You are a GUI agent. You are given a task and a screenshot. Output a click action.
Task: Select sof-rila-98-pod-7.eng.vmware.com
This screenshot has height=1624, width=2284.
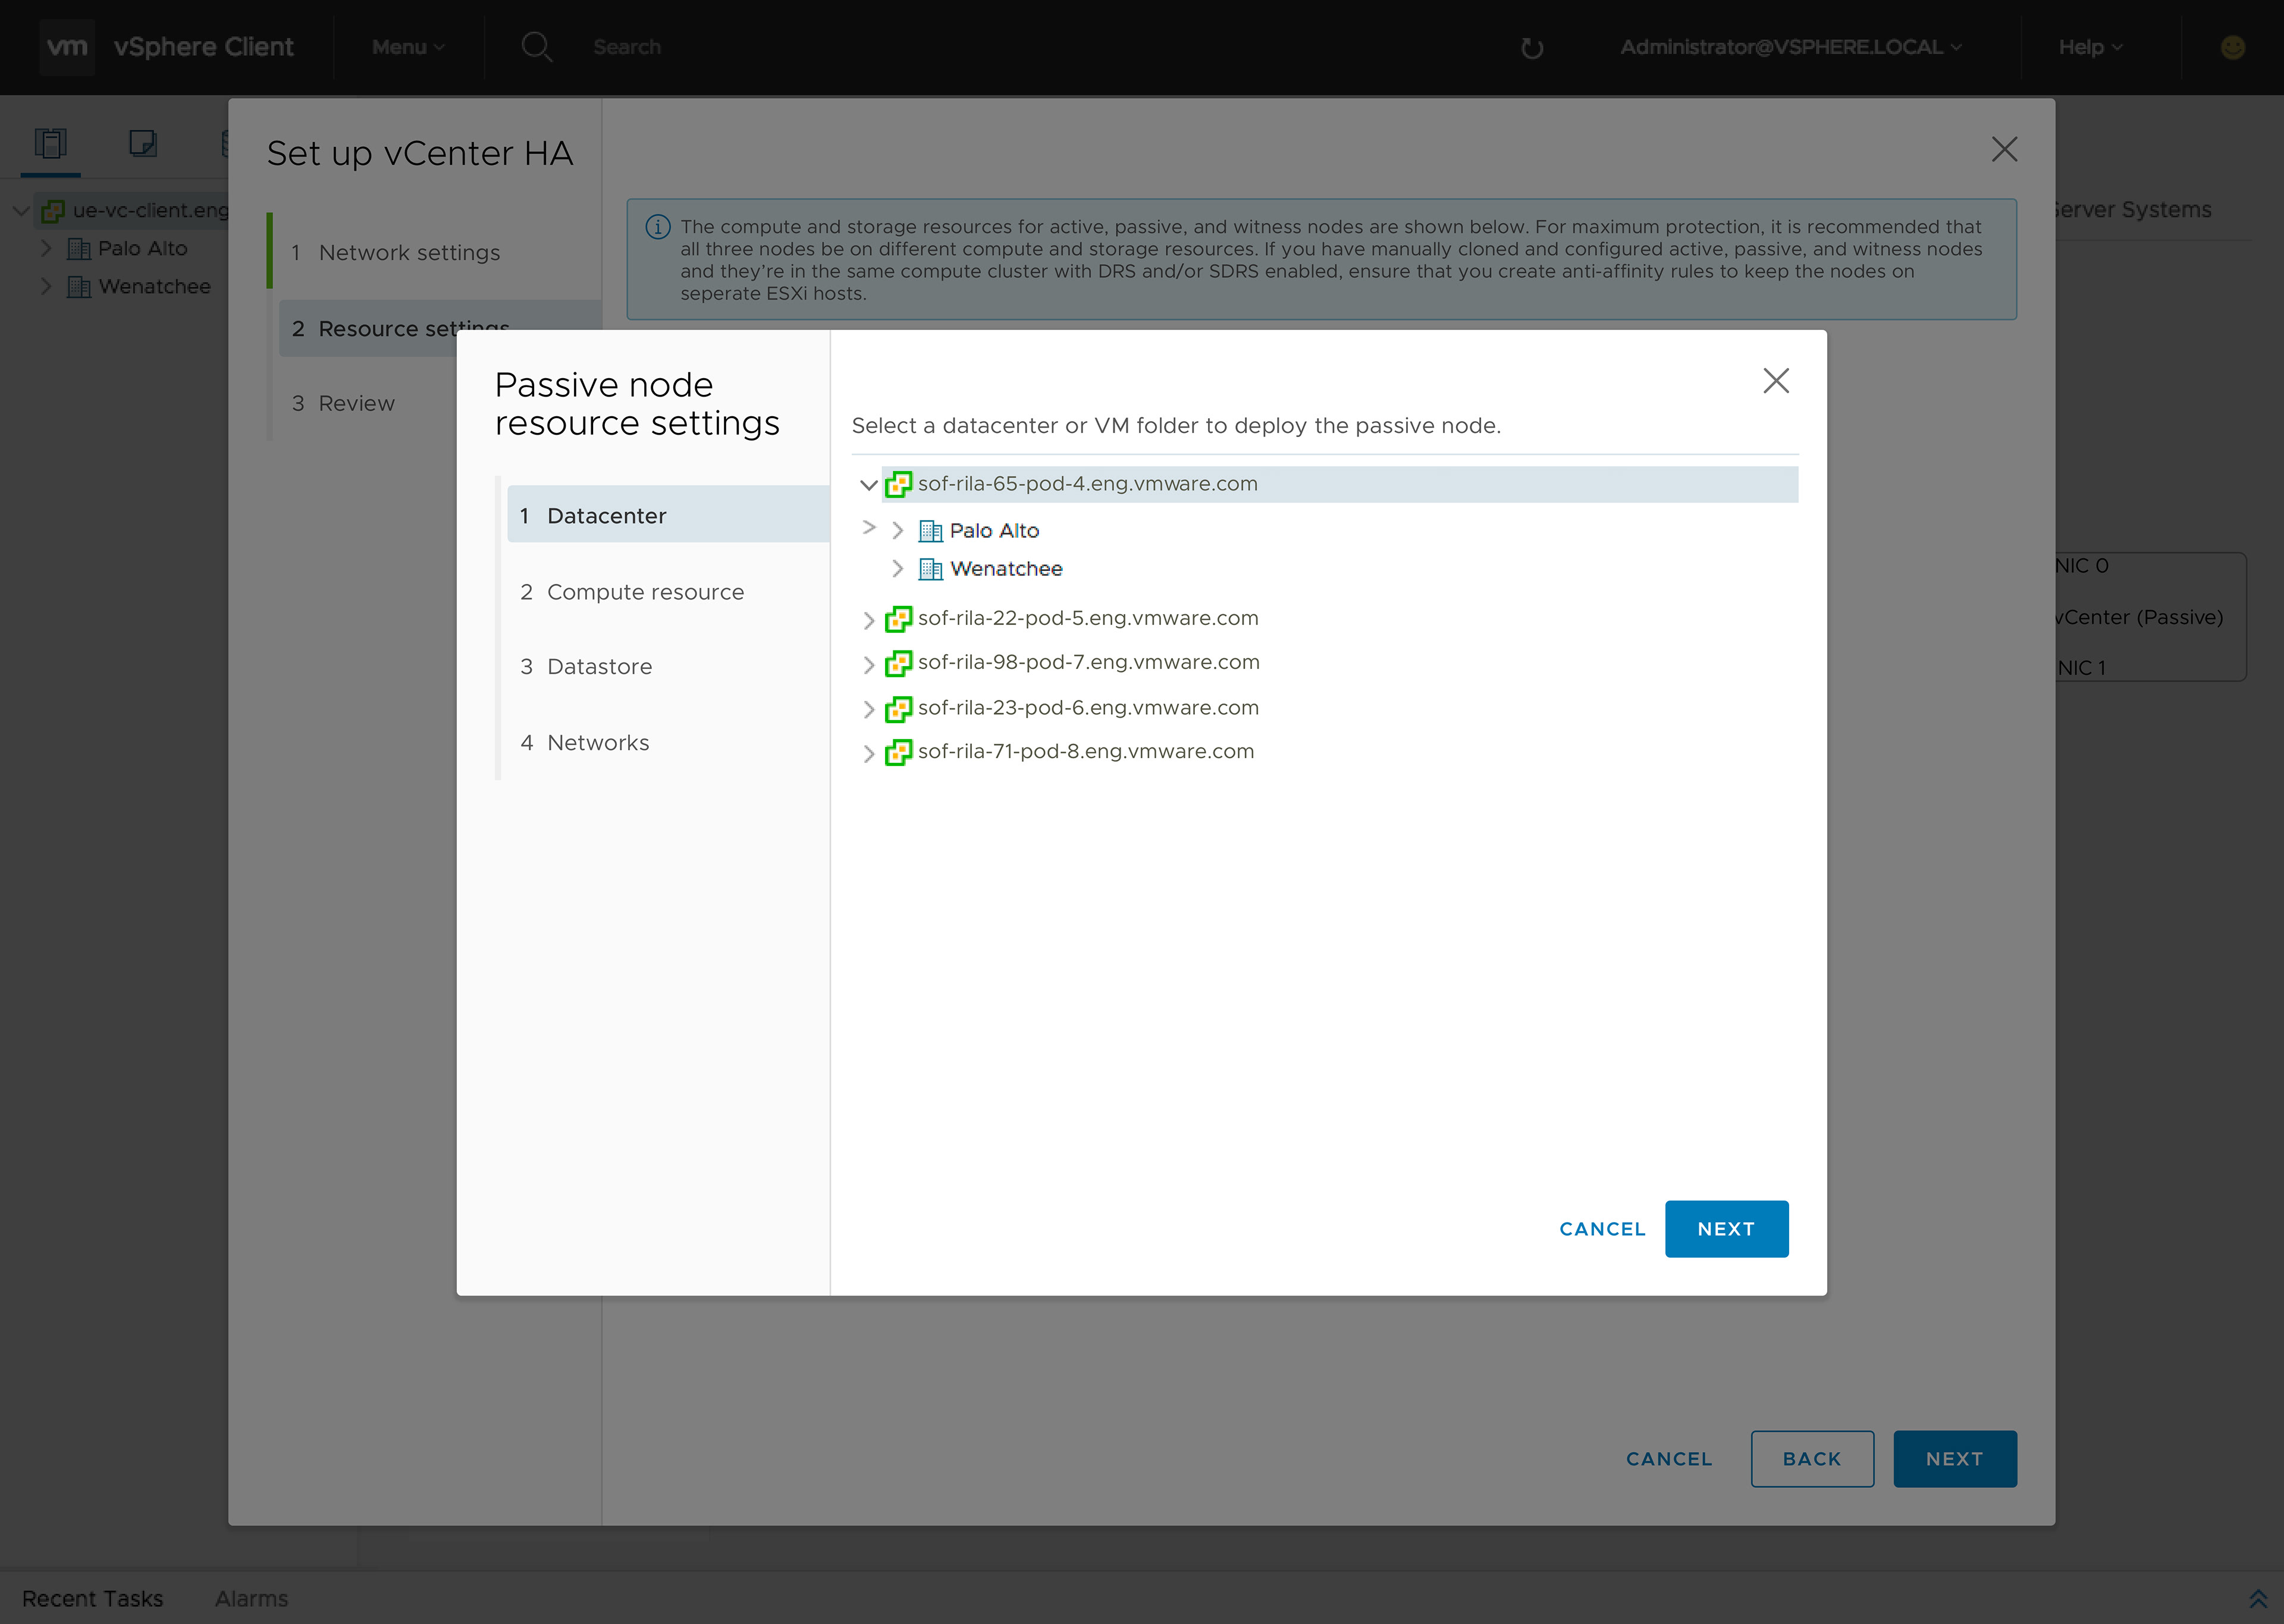(x=1088, y=663)
